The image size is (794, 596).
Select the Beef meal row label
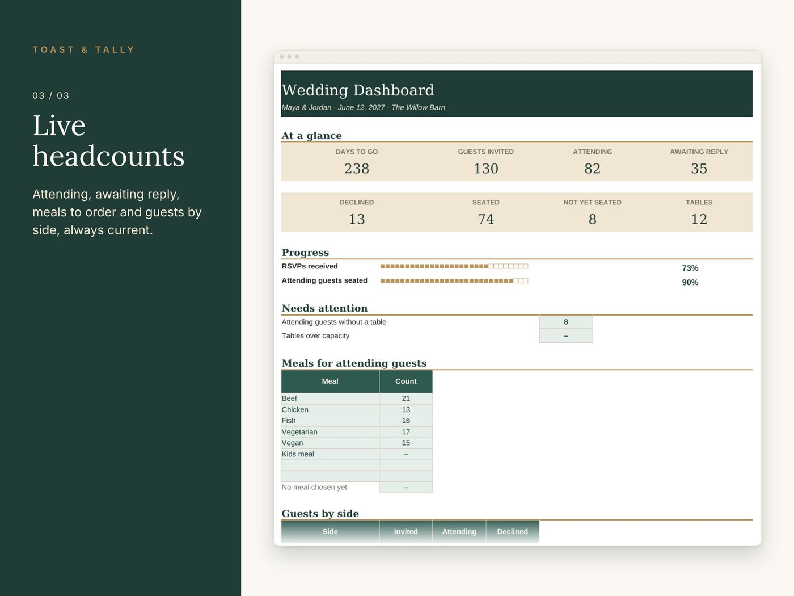coord(289,398)
